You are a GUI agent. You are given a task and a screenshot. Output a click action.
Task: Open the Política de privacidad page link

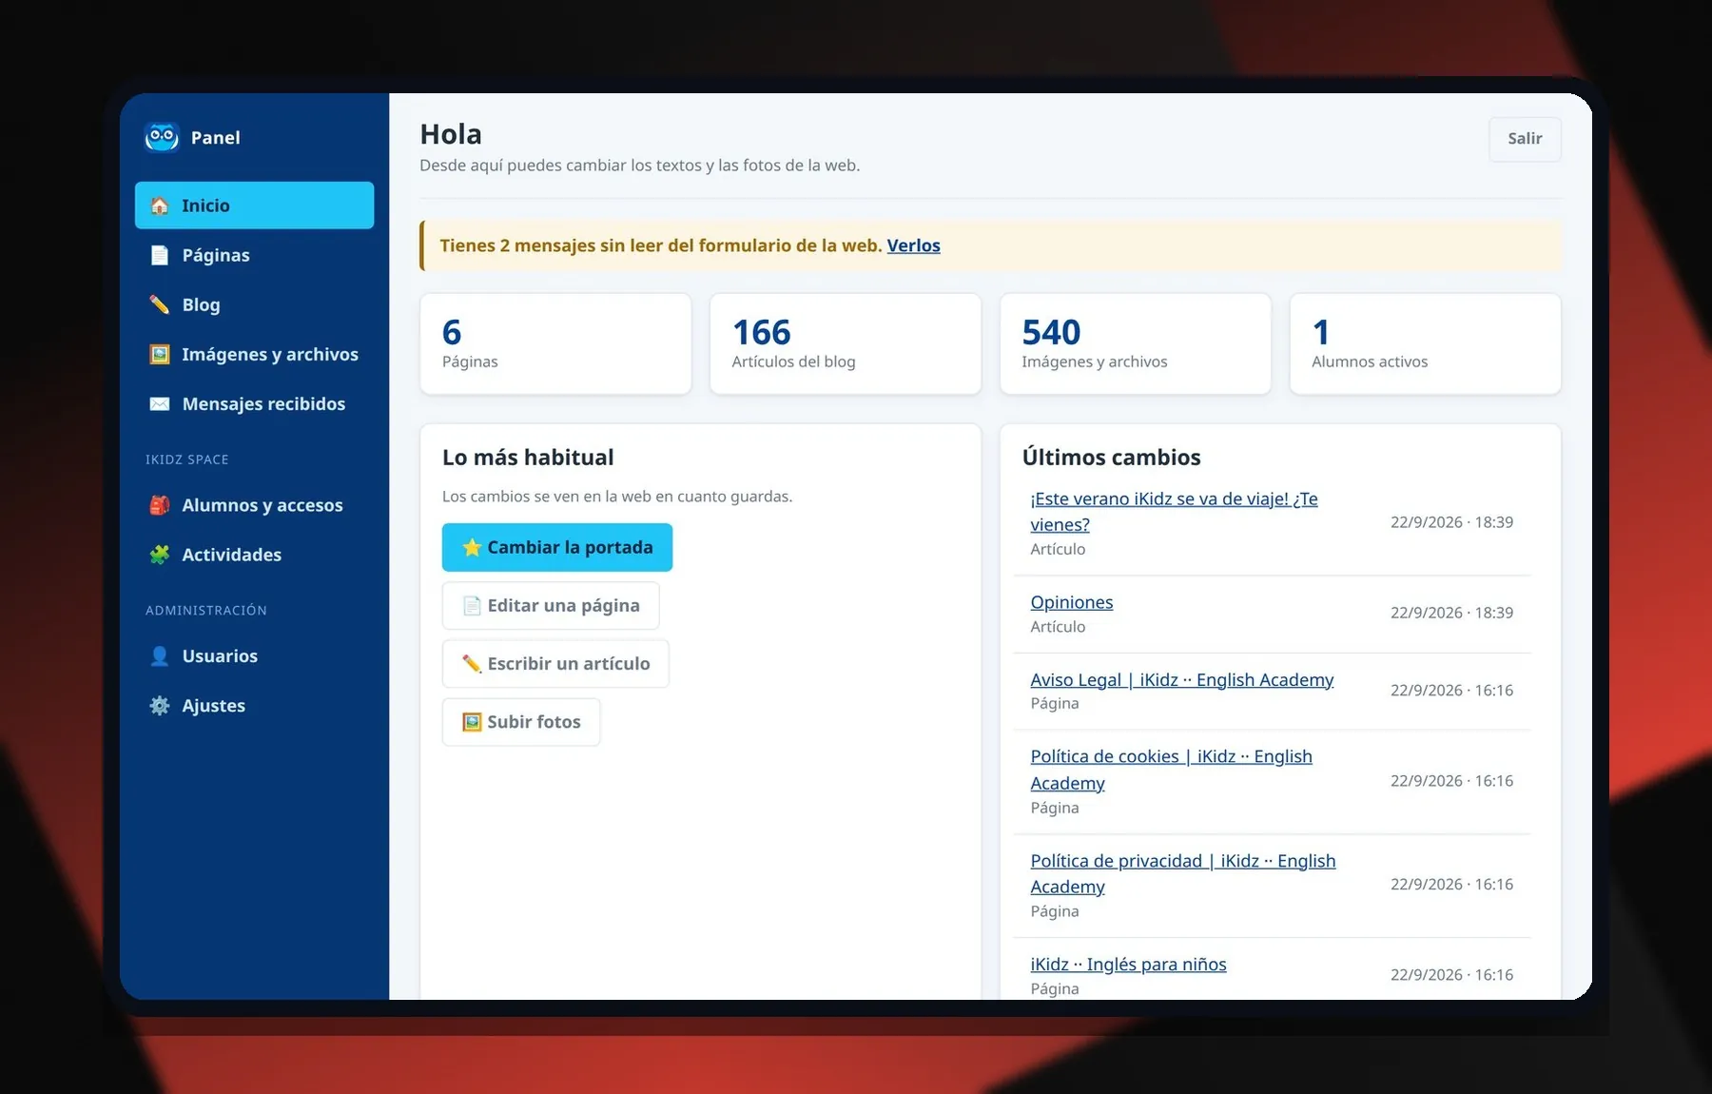tap(1183, 873)
